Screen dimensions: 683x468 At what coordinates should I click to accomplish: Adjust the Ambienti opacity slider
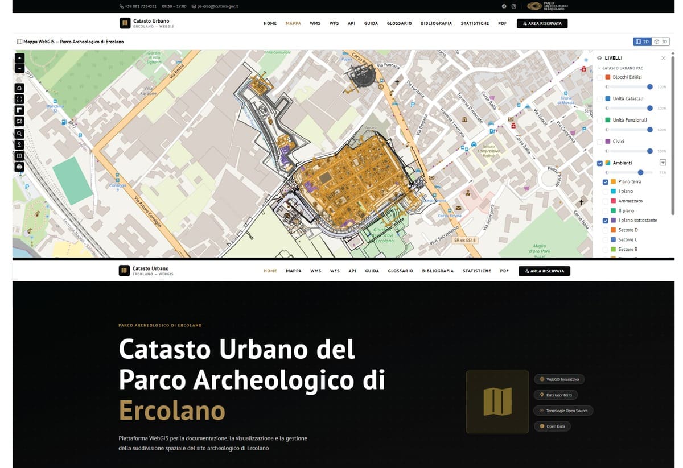tap(631, 172)
